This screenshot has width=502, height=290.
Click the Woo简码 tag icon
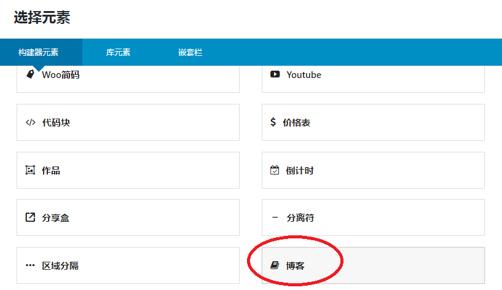[x=30, y=74]
